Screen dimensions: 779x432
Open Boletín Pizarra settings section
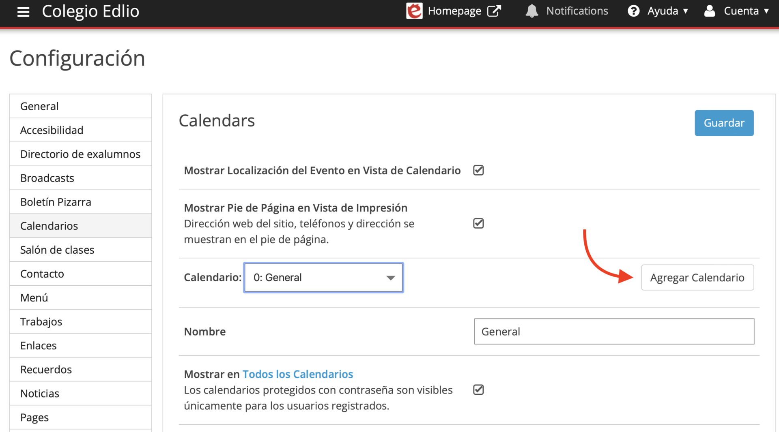[x=56, y=202]
